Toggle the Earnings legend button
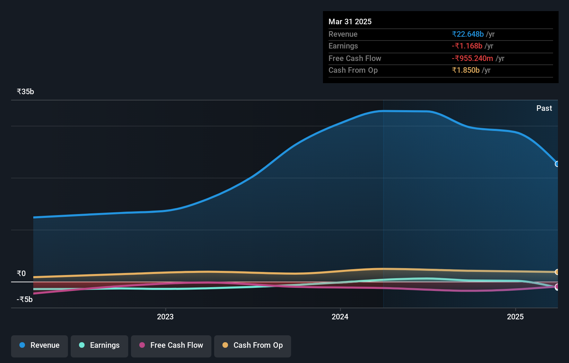 point(99,346)
